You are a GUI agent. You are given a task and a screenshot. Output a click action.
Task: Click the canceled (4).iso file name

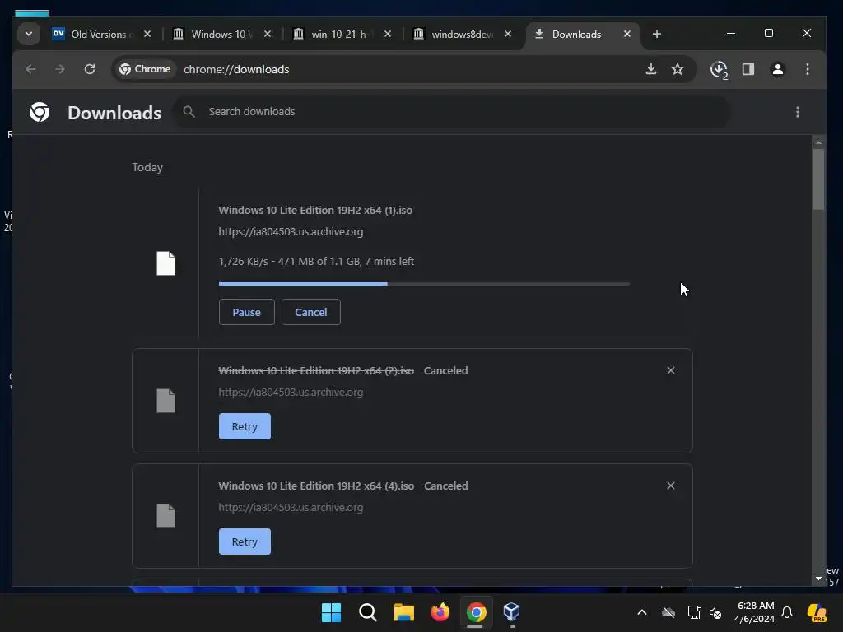(316, 486)
